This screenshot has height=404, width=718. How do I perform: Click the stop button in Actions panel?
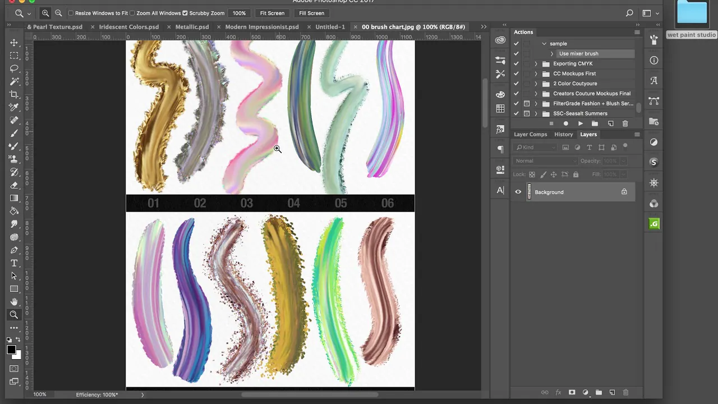click(x=551, y=123)
